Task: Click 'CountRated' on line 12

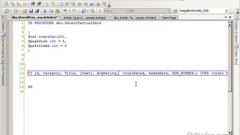Action: [133, 73]
